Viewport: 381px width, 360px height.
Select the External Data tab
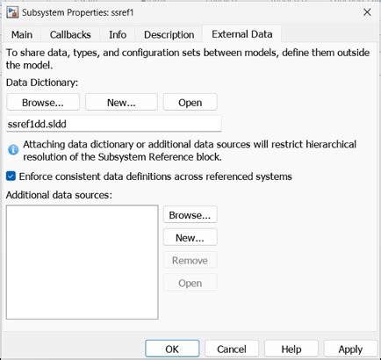point(242,34)
